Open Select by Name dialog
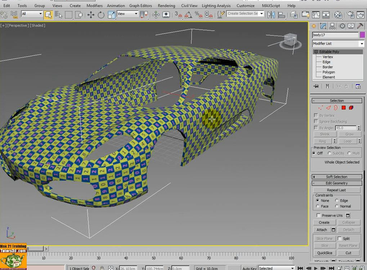Image resolution: width=367 pixels, height=270 pixels. pyautogui.click(x=58, y=15)
